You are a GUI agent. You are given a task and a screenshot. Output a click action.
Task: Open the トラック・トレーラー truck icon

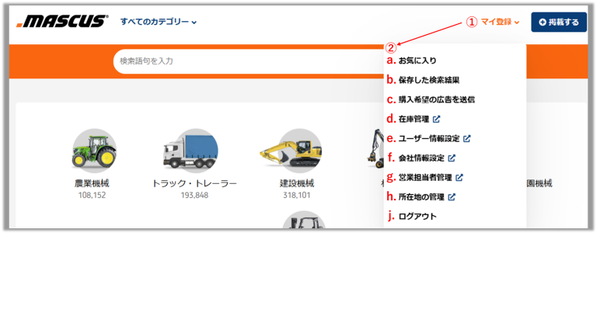click(x=190, y=151)
